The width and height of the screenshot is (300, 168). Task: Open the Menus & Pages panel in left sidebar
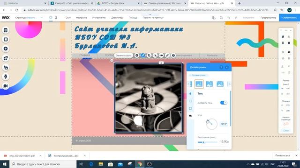tap(6, 30)
